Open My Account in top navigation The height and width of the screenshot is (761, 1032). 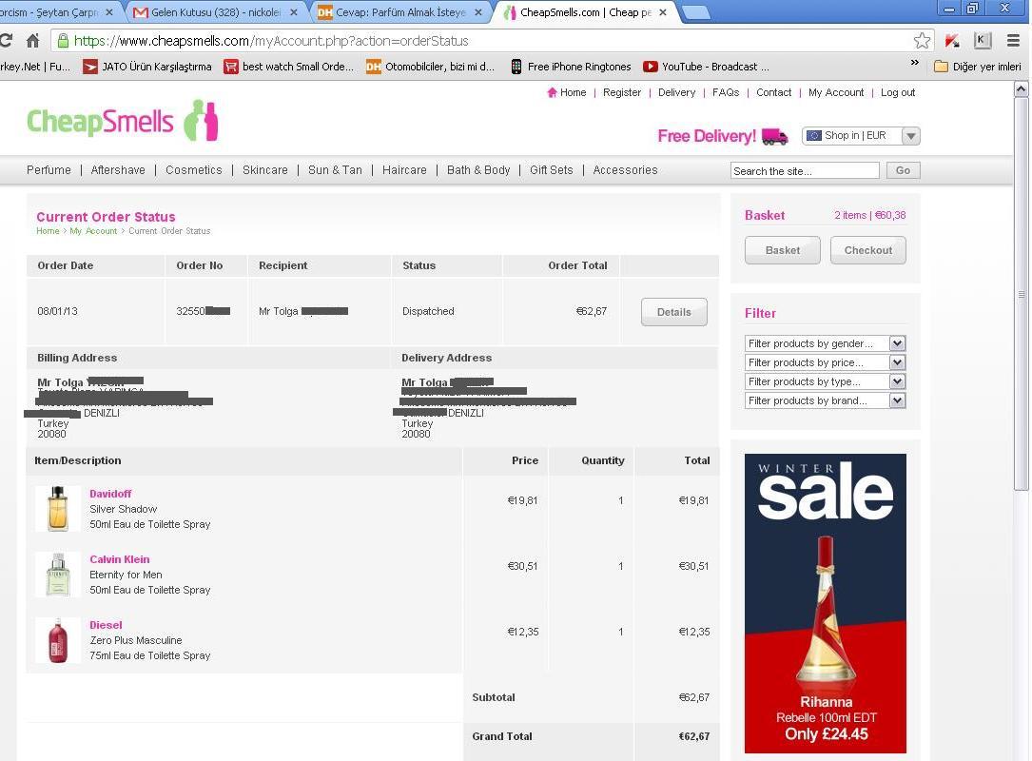point(836,92)
